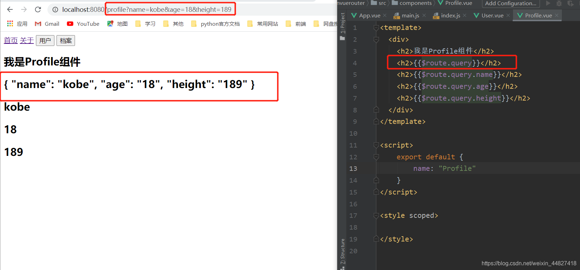Go back in the browser
Viewport: 580px width, 270px height.
point(10,9)
